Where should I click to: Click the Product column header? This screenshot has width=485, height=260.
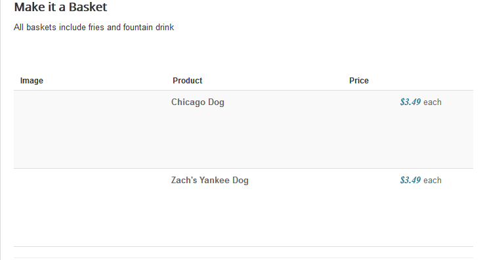point(188,81)
